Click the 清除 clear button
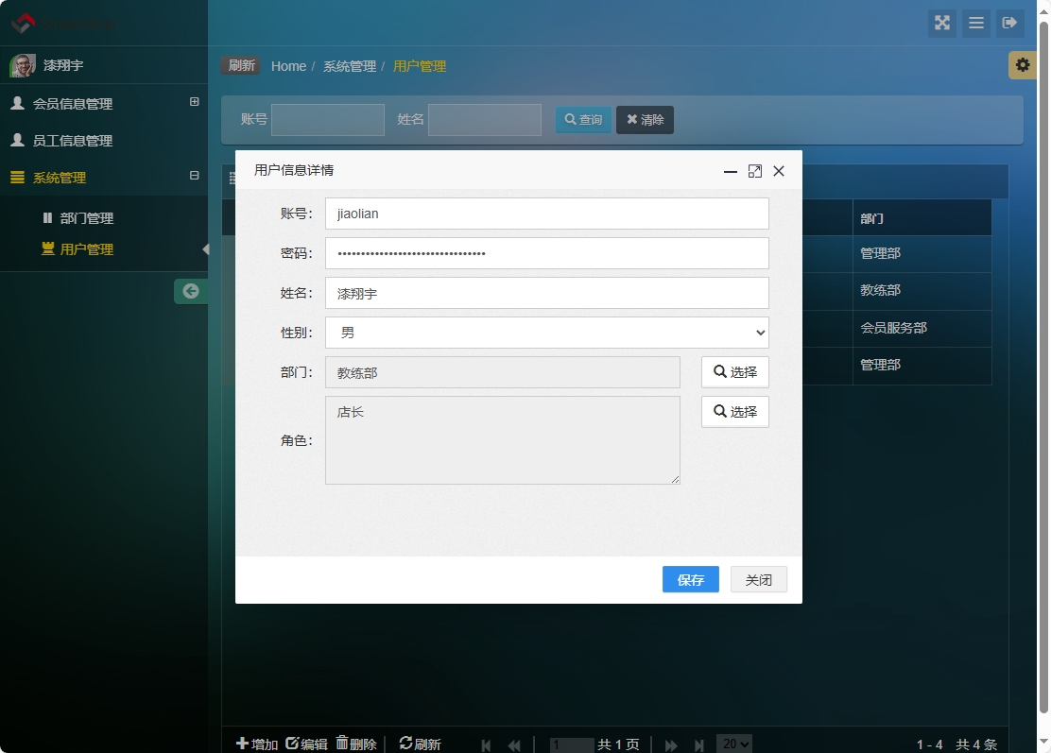 pos(645,120)
